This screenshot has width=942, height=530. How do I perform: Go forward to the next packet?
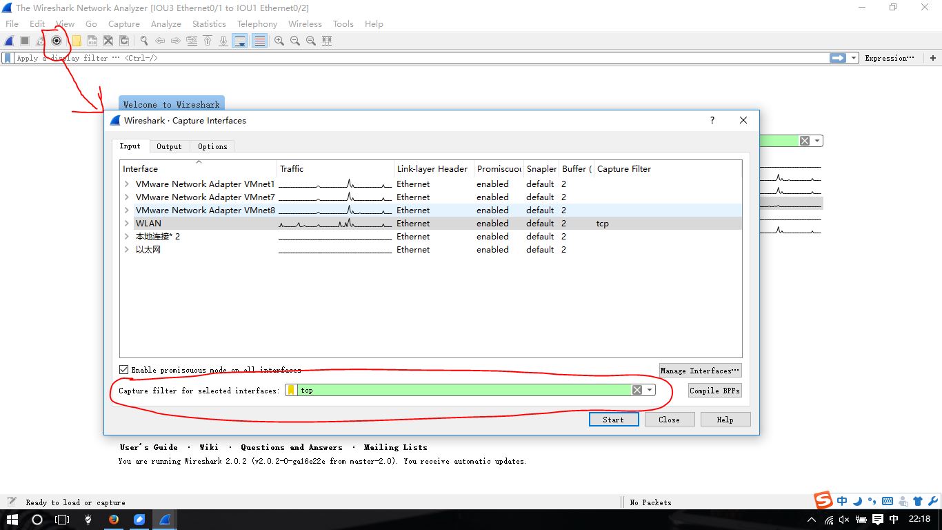[x=176, y=41]
